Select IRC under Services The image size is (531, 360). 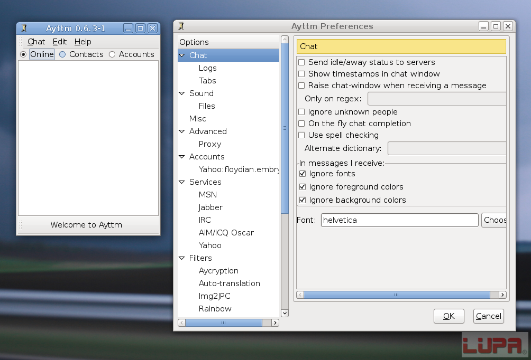pyautogui.click(x=205, y=220)
